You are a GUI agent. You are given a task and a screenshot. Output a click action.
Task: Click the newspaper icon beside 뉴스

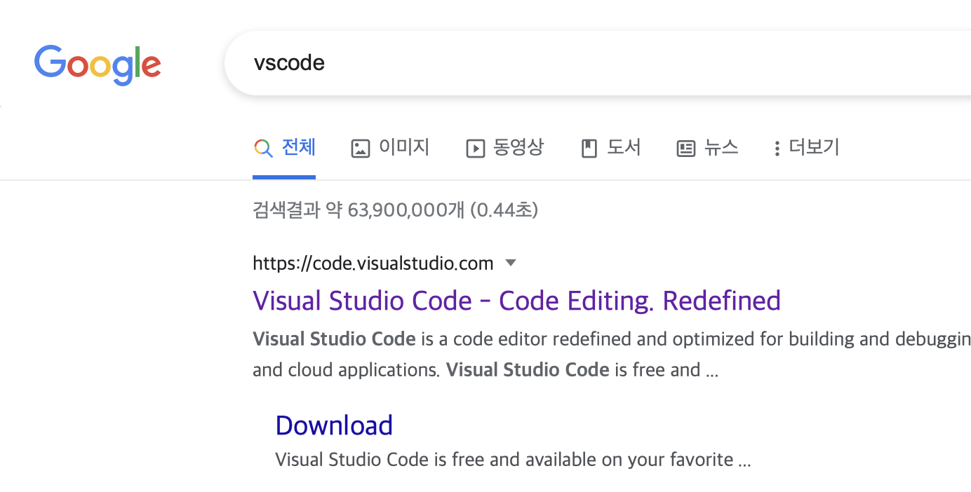tap(686, 149)
